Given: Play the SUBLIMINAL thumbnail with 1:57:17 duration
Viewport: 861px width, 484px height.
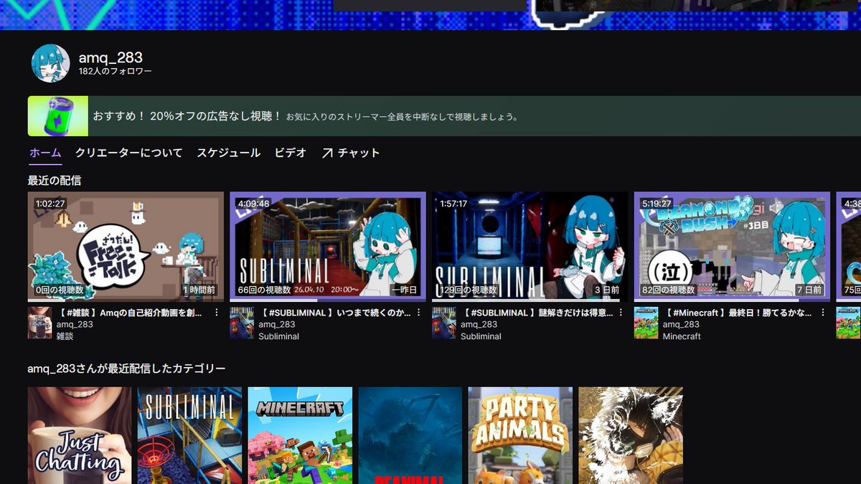Looking at the screenshot, I should (530, 247).
